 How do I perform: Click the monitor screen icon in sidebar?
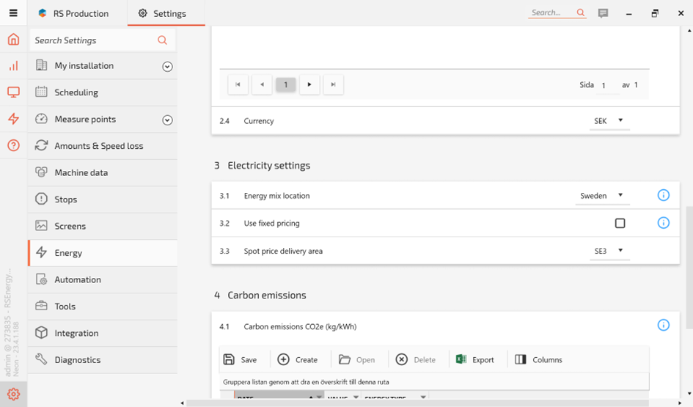point(13,92)
